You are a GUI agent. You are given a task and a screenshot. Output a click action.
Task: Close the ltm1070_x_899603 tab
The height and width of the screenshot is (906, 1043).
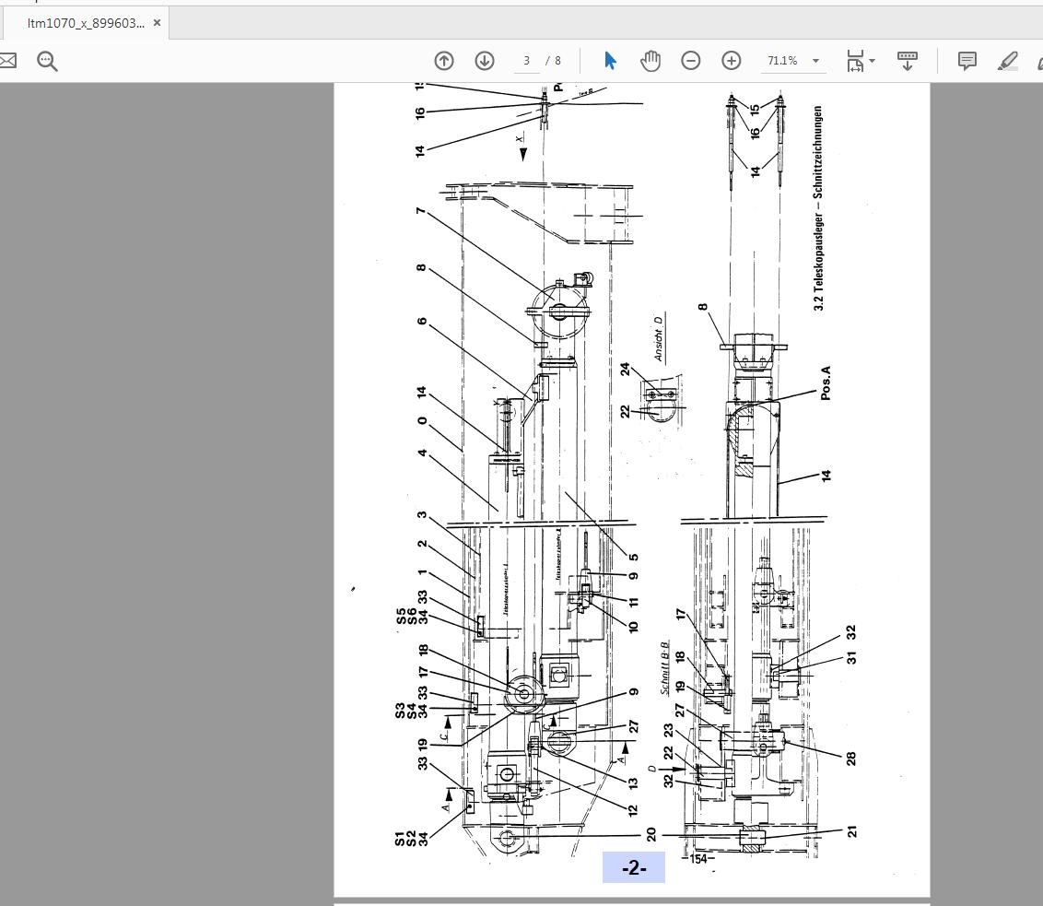(157, 23)
